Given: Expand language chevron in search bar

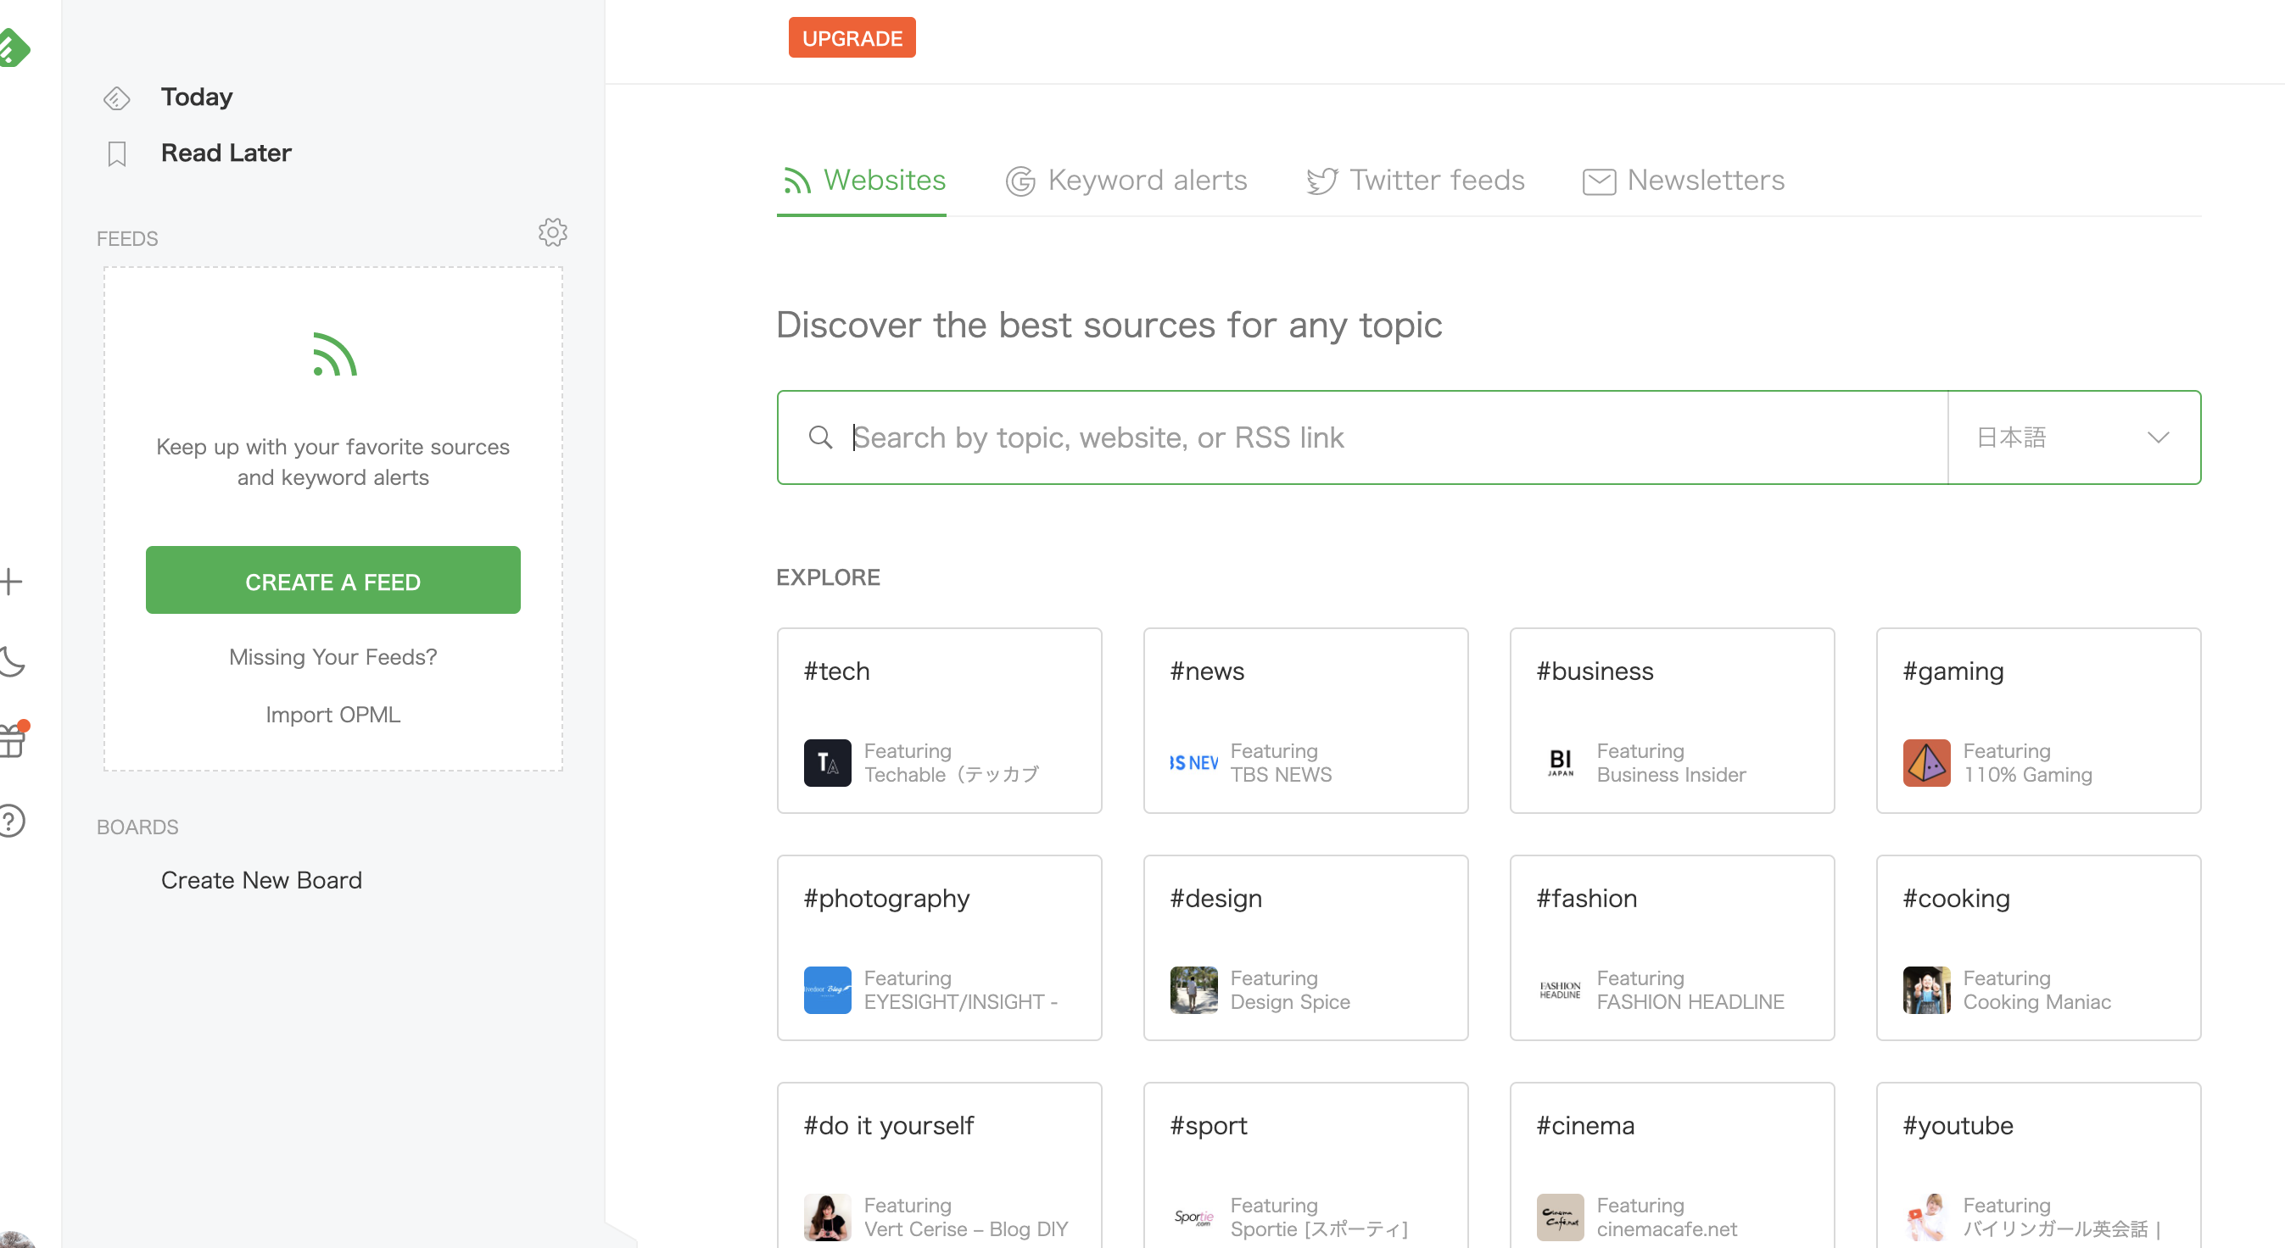Looking at the screenshot, I should click(2157, 437).
